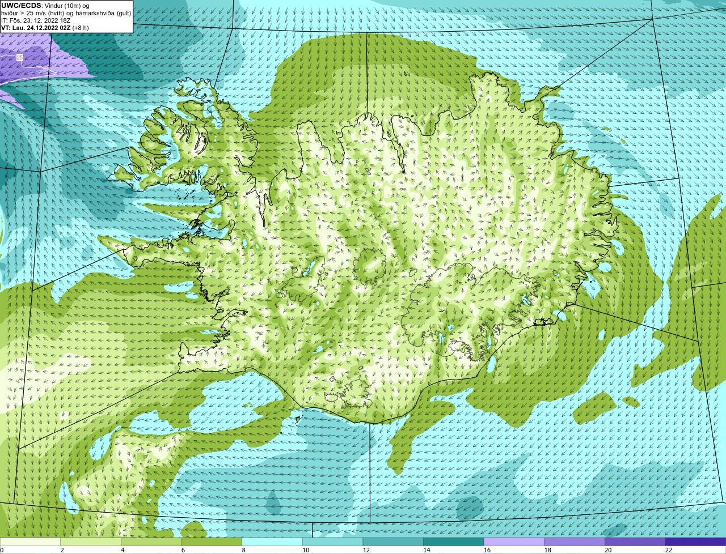The image size is (726, 554).
Task: Click the "VT: Lau. 24.12.2022 02Z (+8 h)" line
Action: click(45, 27)
